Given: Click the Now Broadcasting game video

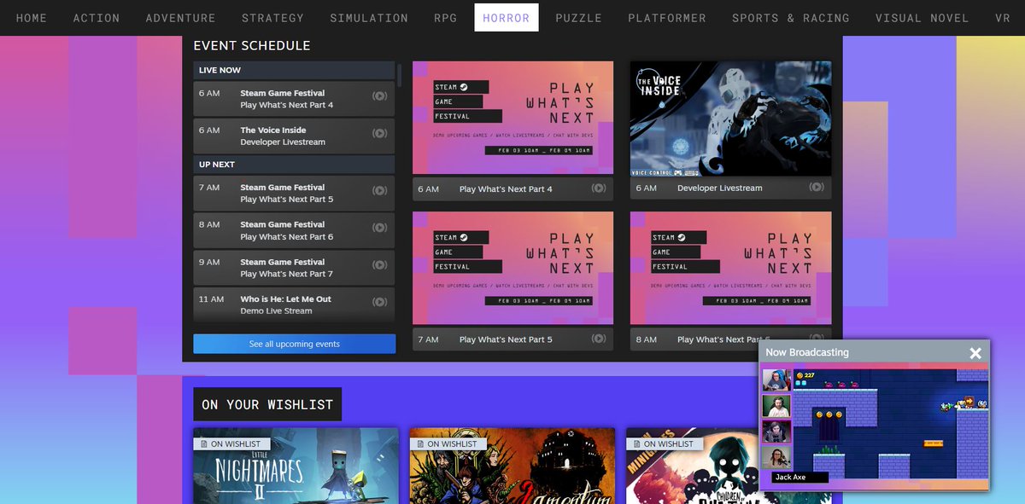Looking at the screenshot, I should tap(891, 424).
